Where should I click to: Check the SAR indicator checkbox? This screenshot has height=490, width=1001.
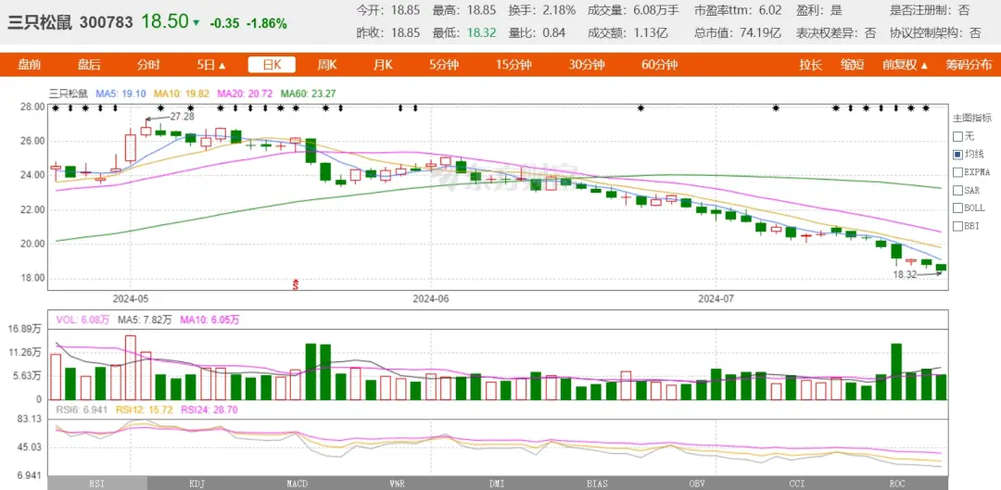(x=957, y=189)
